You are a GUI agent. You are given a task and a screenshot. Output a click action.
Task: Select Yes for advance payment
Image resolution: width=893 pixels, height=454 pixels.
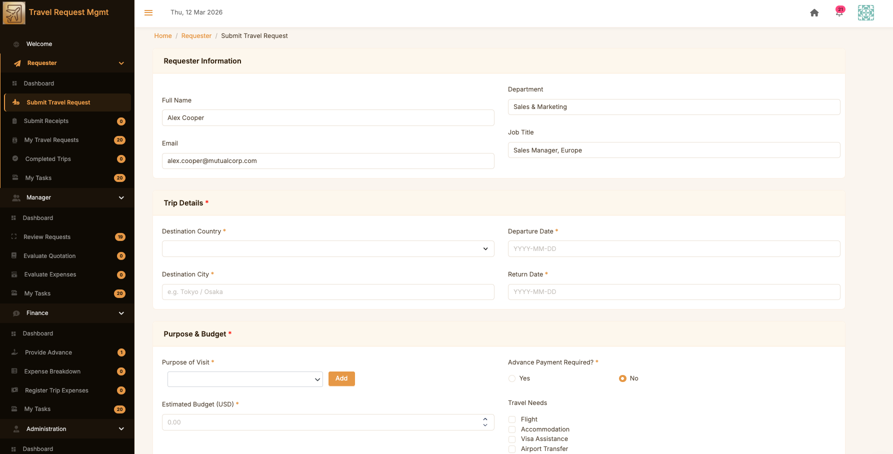tap(512, 378)
